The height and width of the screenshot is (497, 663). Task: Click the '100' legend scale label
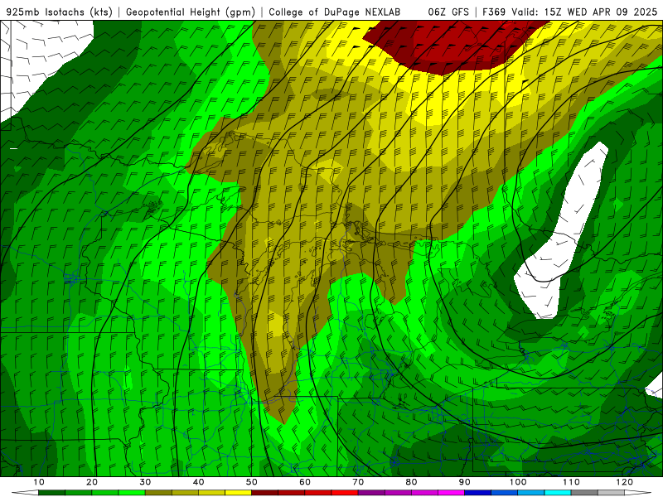pos(518,482)
